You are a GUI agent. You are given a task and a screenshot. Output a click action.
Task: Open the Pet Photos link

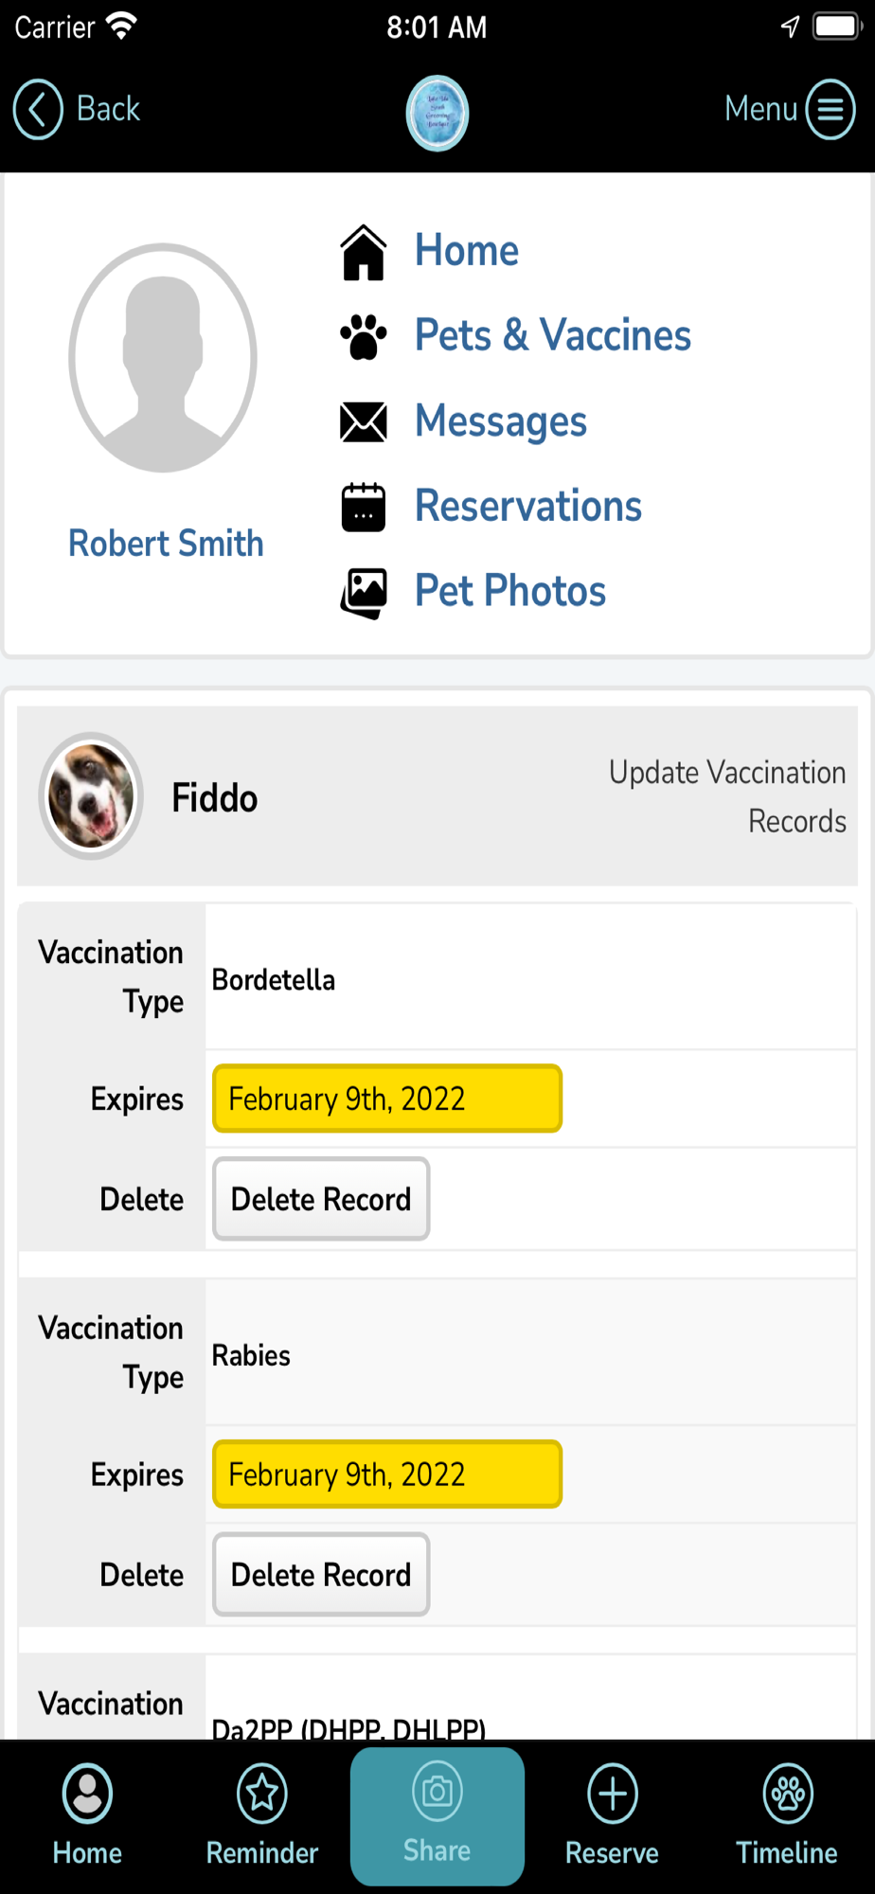(x=510, y=591)
